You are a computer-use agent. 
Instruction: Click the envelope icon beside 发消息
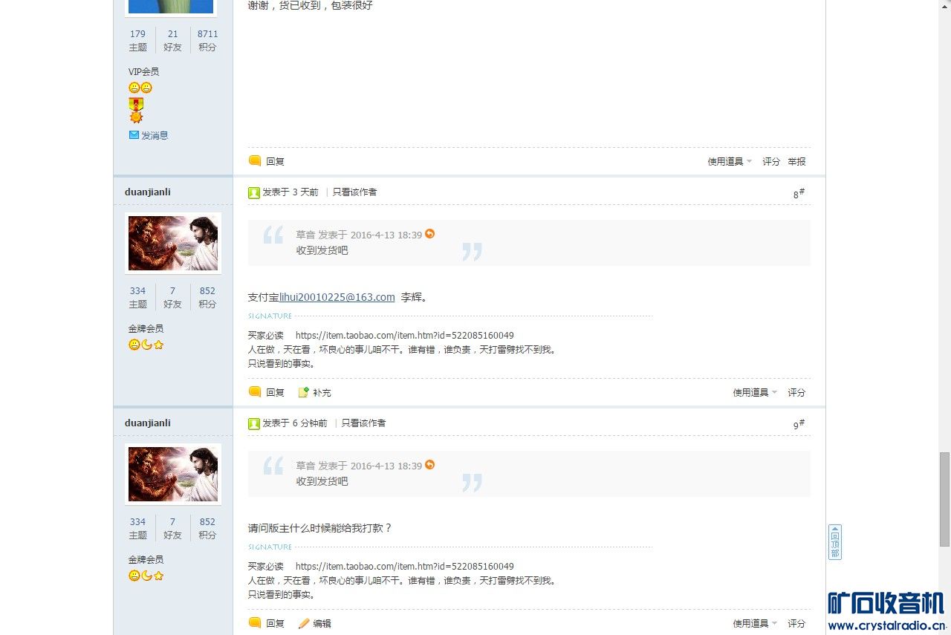[x=134, y=135]
